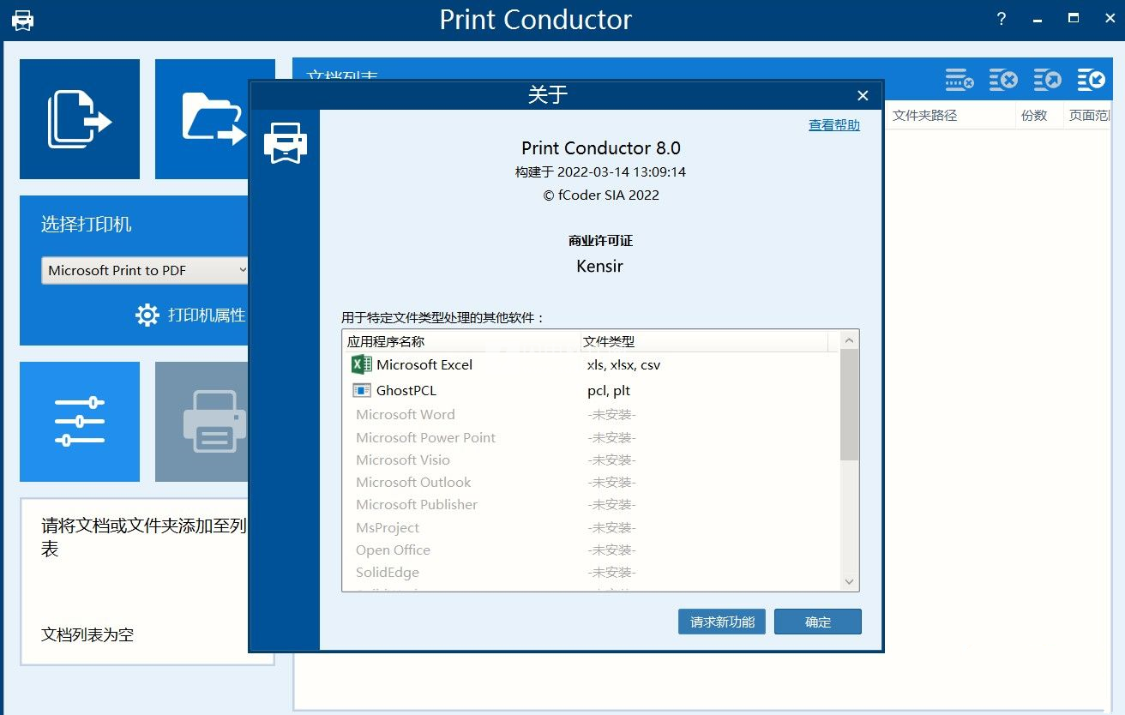This screenshot has width=1125, height=715.
Task: Select the Open Office row
Action: click(x=591, y=550)
